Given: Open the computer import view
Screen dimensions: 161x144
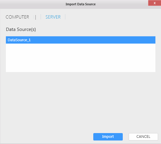Looking at the screenshot, I should coord(17,17).
